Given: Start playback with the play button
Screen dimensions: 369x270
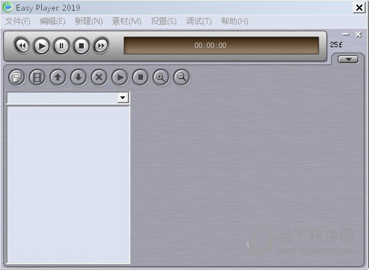Looking at the screenshot, I should click(x=42, y=46).
